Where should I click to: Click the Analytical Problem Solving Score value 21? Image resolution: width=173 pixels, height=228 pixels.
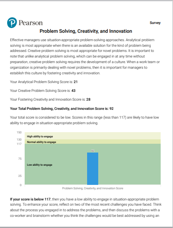[x=76, y=82]
